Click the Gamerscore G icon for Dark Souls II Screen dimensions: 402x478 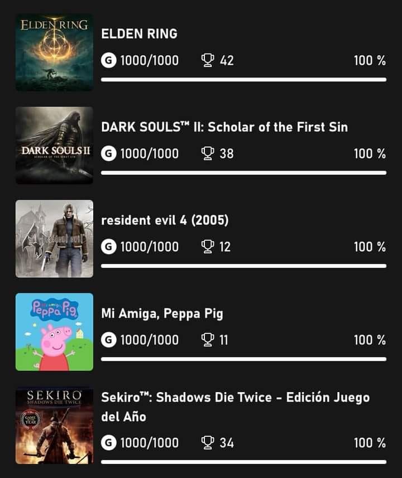point(109,153)
